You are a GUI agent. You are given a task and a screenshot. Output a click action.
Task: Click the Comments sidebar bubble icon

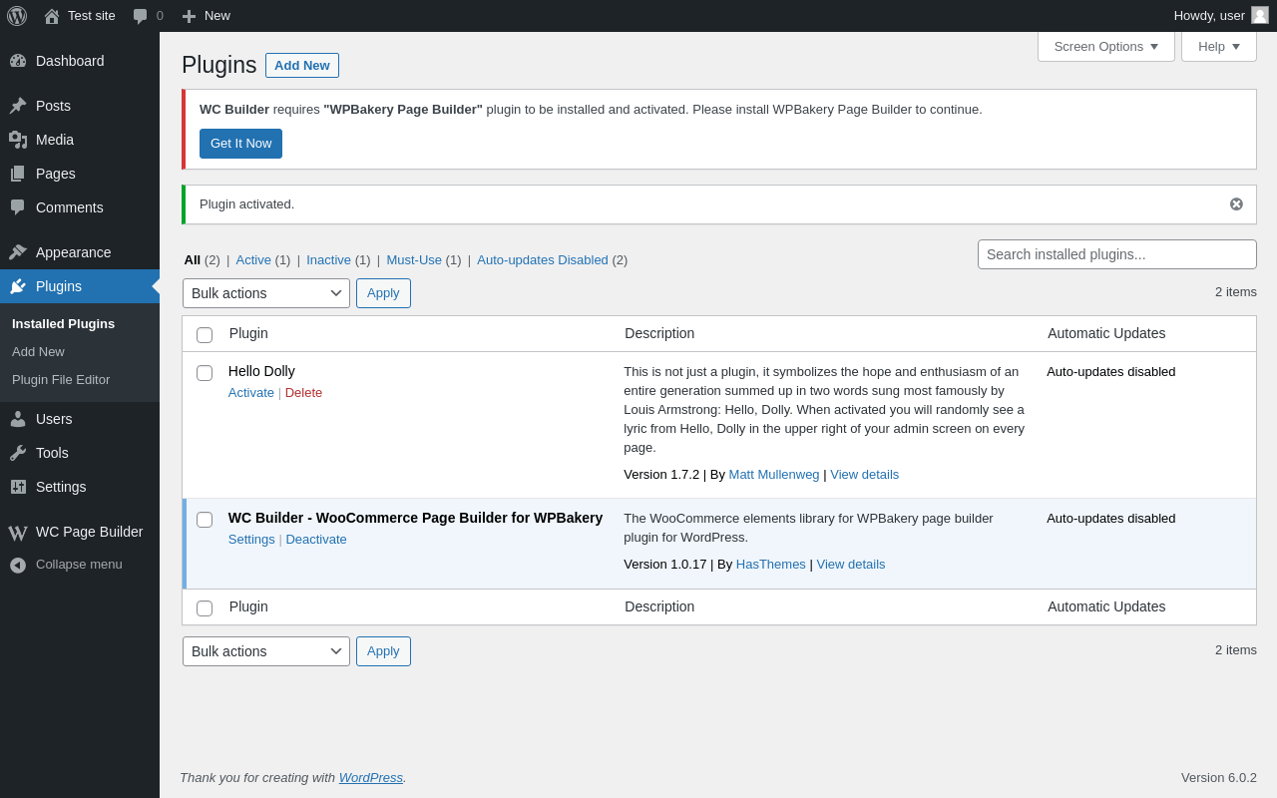18,207
